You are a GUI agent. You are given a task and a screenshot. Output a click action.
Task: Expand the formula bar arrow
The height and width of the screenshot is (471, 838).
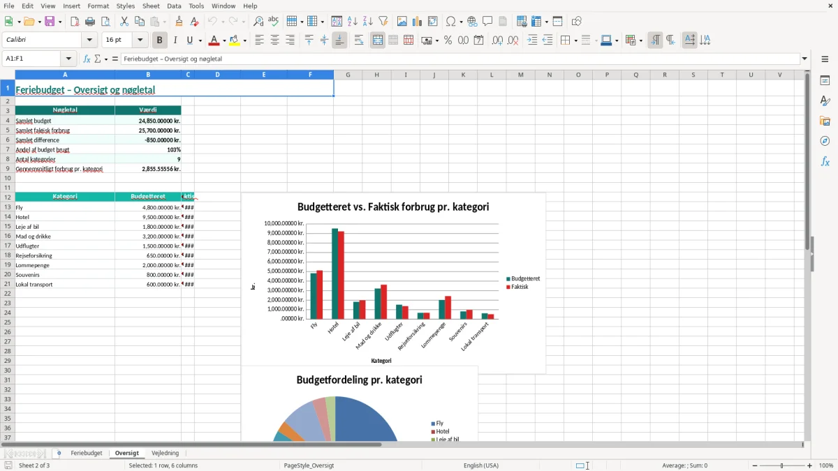(804, 59)
